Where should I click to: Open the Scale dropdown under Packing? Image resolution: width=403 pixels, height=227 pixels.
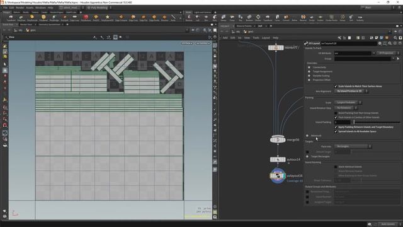[x=348, y=102]
